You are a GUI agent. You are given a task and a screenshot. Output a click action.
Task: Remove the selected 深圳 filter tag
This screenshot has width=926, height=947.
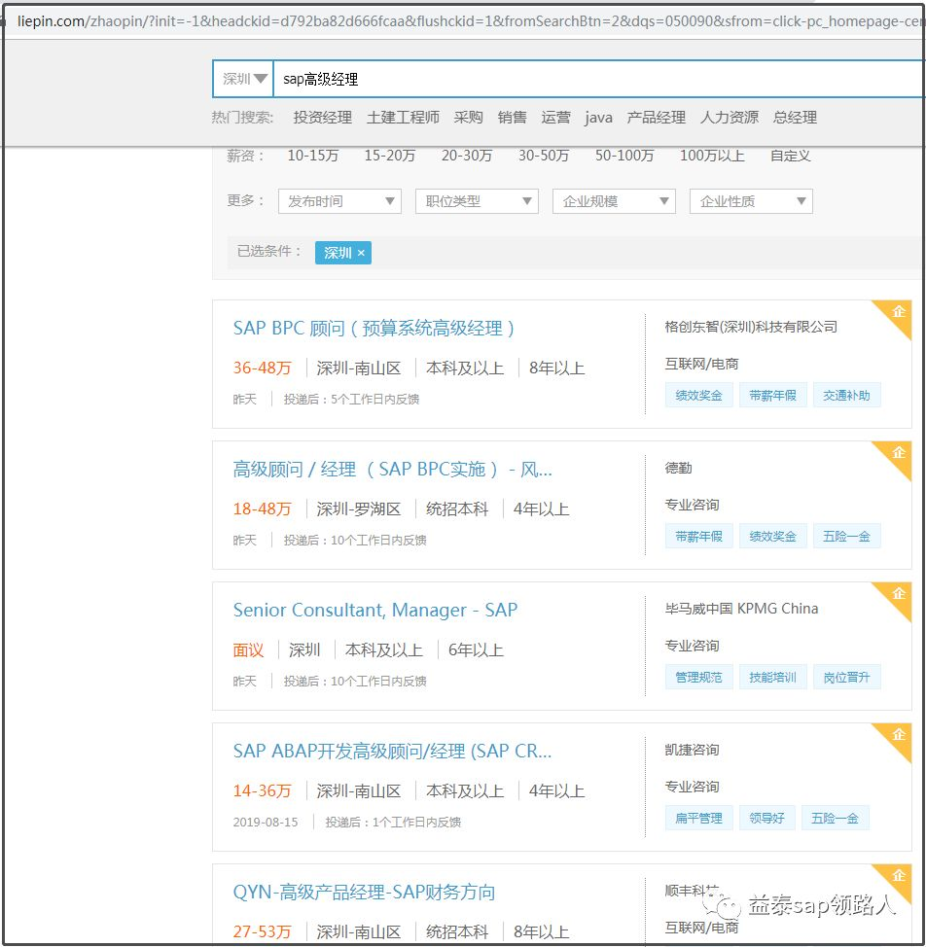coord(361,253)
